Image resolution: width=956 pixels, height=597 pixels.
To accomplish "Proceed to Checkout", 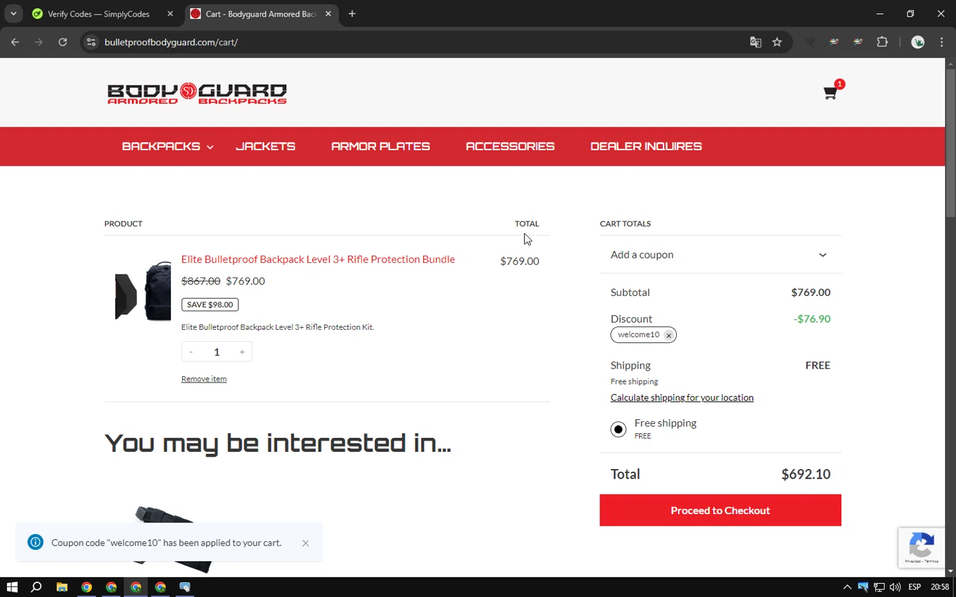I will point(720,510).
